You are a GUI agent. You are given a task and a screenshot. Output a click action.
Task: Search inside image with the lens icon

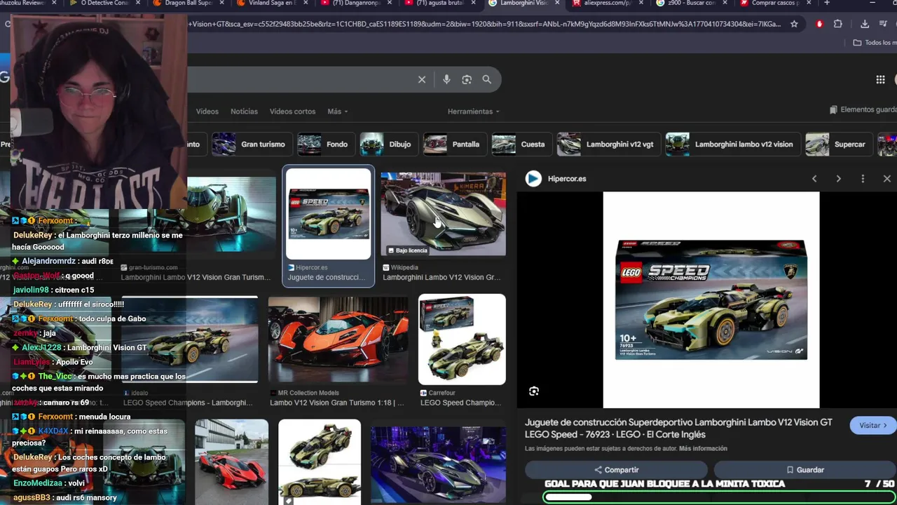coord(534,391)
